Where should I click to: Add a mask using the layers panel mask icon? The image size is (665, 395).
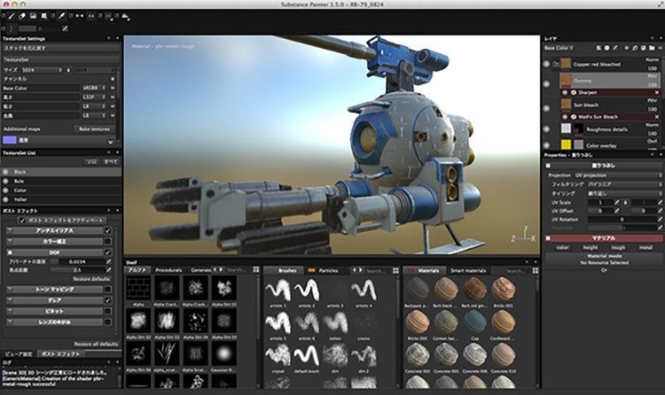(x=598, y=48)
